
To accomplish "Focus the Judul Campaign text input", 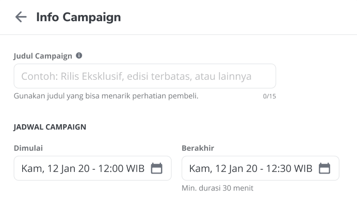I will [145, 76].
